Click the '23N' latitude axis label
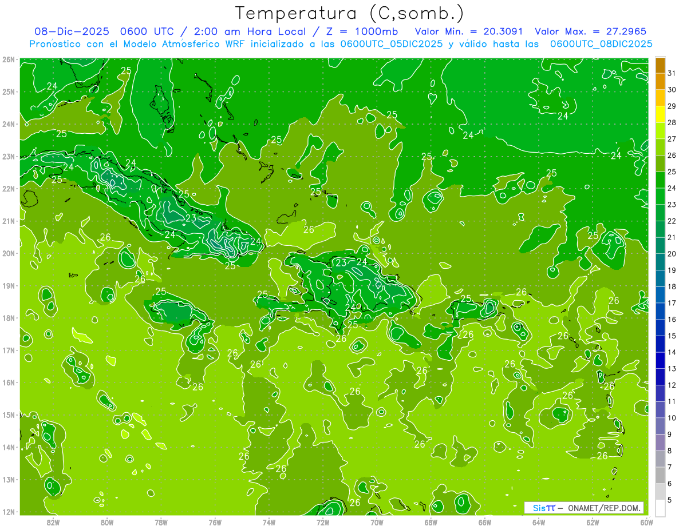This screenshot has height=530, width=687. 8,156
